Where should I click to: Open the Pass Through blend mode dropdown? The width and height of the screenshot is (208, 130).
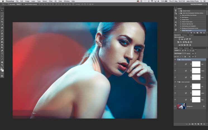click(180, 54)
